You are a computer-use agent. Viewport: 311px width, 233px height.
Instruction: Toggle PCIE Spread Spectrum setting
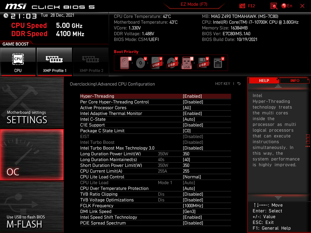pos(155,223)
